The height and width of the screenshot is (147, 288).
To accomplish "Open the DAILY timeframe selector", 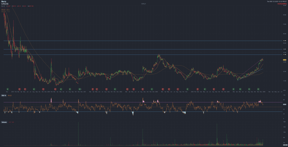I will (x=144, y=4).
